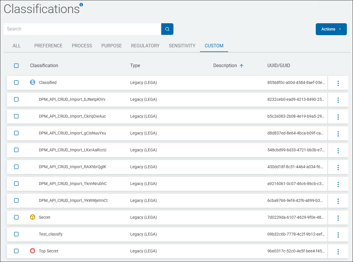Switch to the SENSITIVITY tab

182,46
